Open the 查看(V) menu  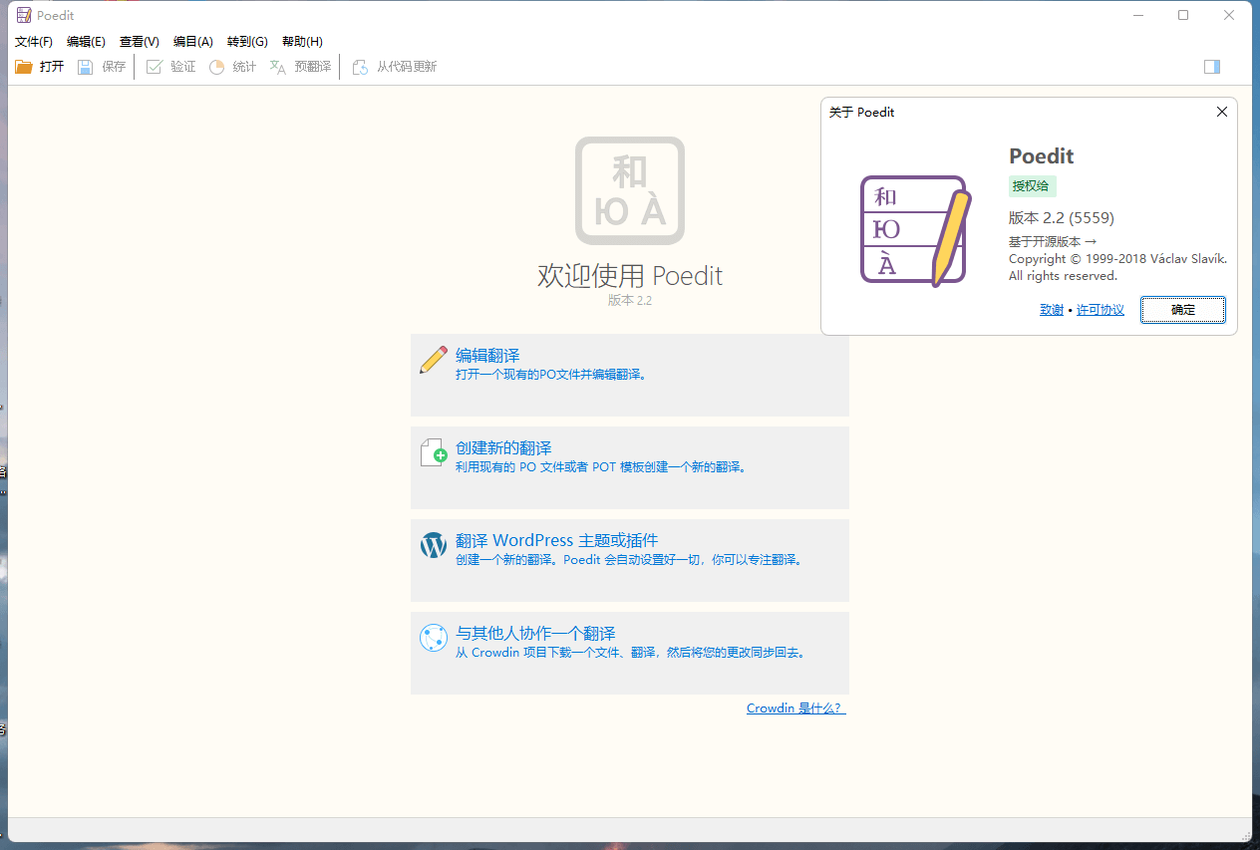(x=139, y=42)
